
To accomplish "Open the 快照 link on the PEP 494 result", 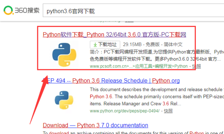I will [x=168, y=111].
